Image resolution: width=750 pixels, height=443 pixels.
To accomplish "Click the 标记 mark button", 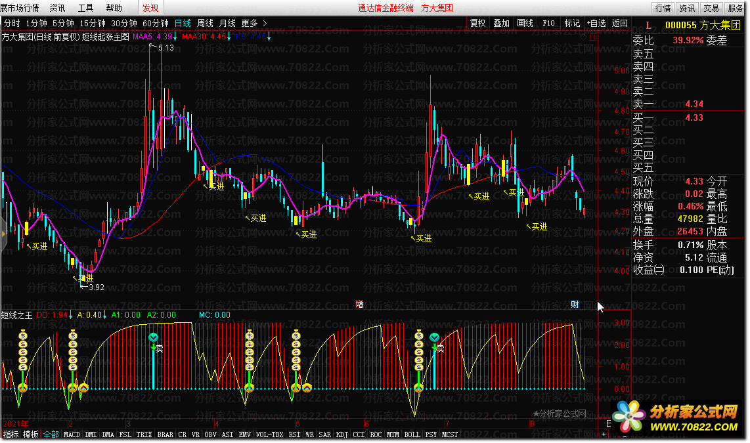I will click(x=572, y=23).
